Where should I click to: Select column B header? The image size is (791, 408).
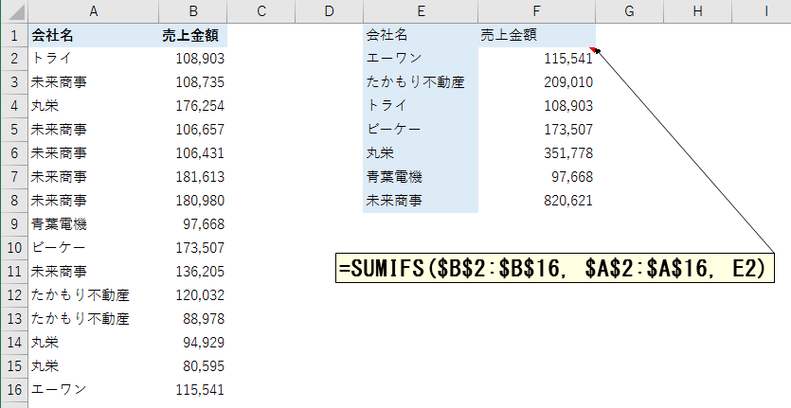(x=192, y=11)
